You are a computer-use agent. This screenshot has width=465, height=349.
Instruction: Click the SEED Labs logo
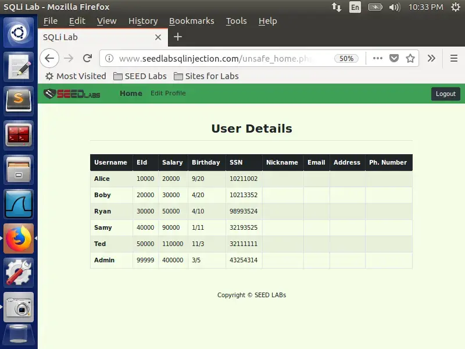(71, 94)
